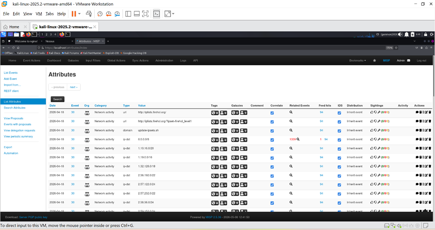Add global galaxy to 0.0.0.0/8 row
Screen dimensions: 435x230
[235, 140]
